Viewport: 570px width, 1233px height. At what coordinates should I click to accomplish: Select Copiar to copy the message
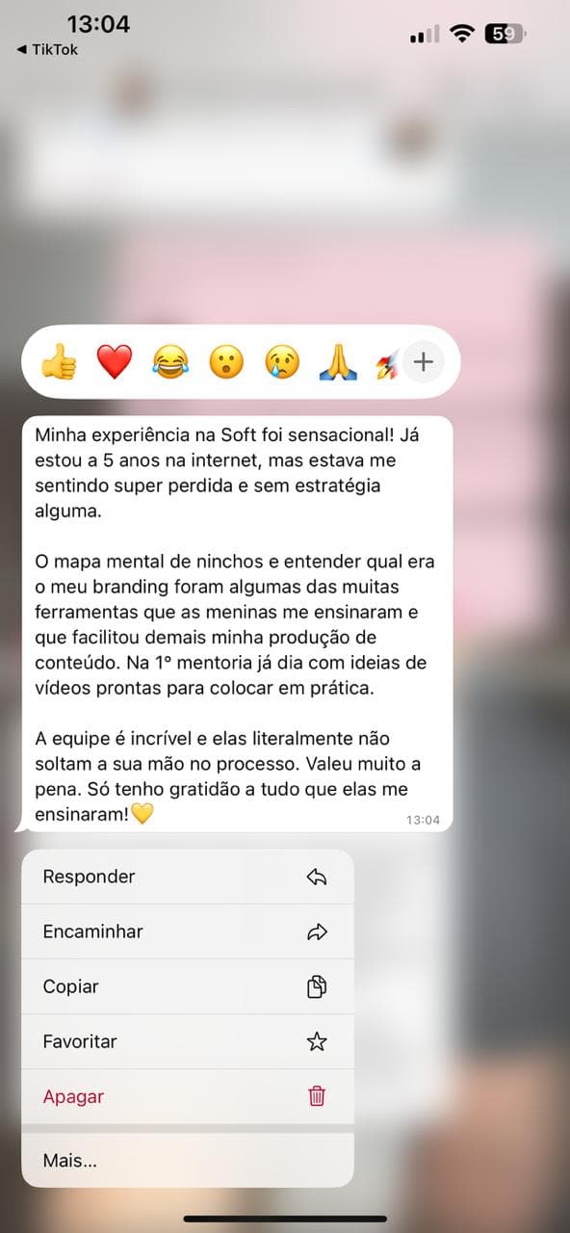(188, 986)
